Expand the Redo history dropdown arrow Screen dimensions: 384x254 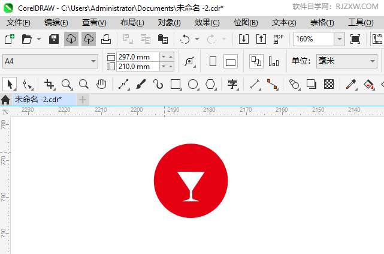224,39
